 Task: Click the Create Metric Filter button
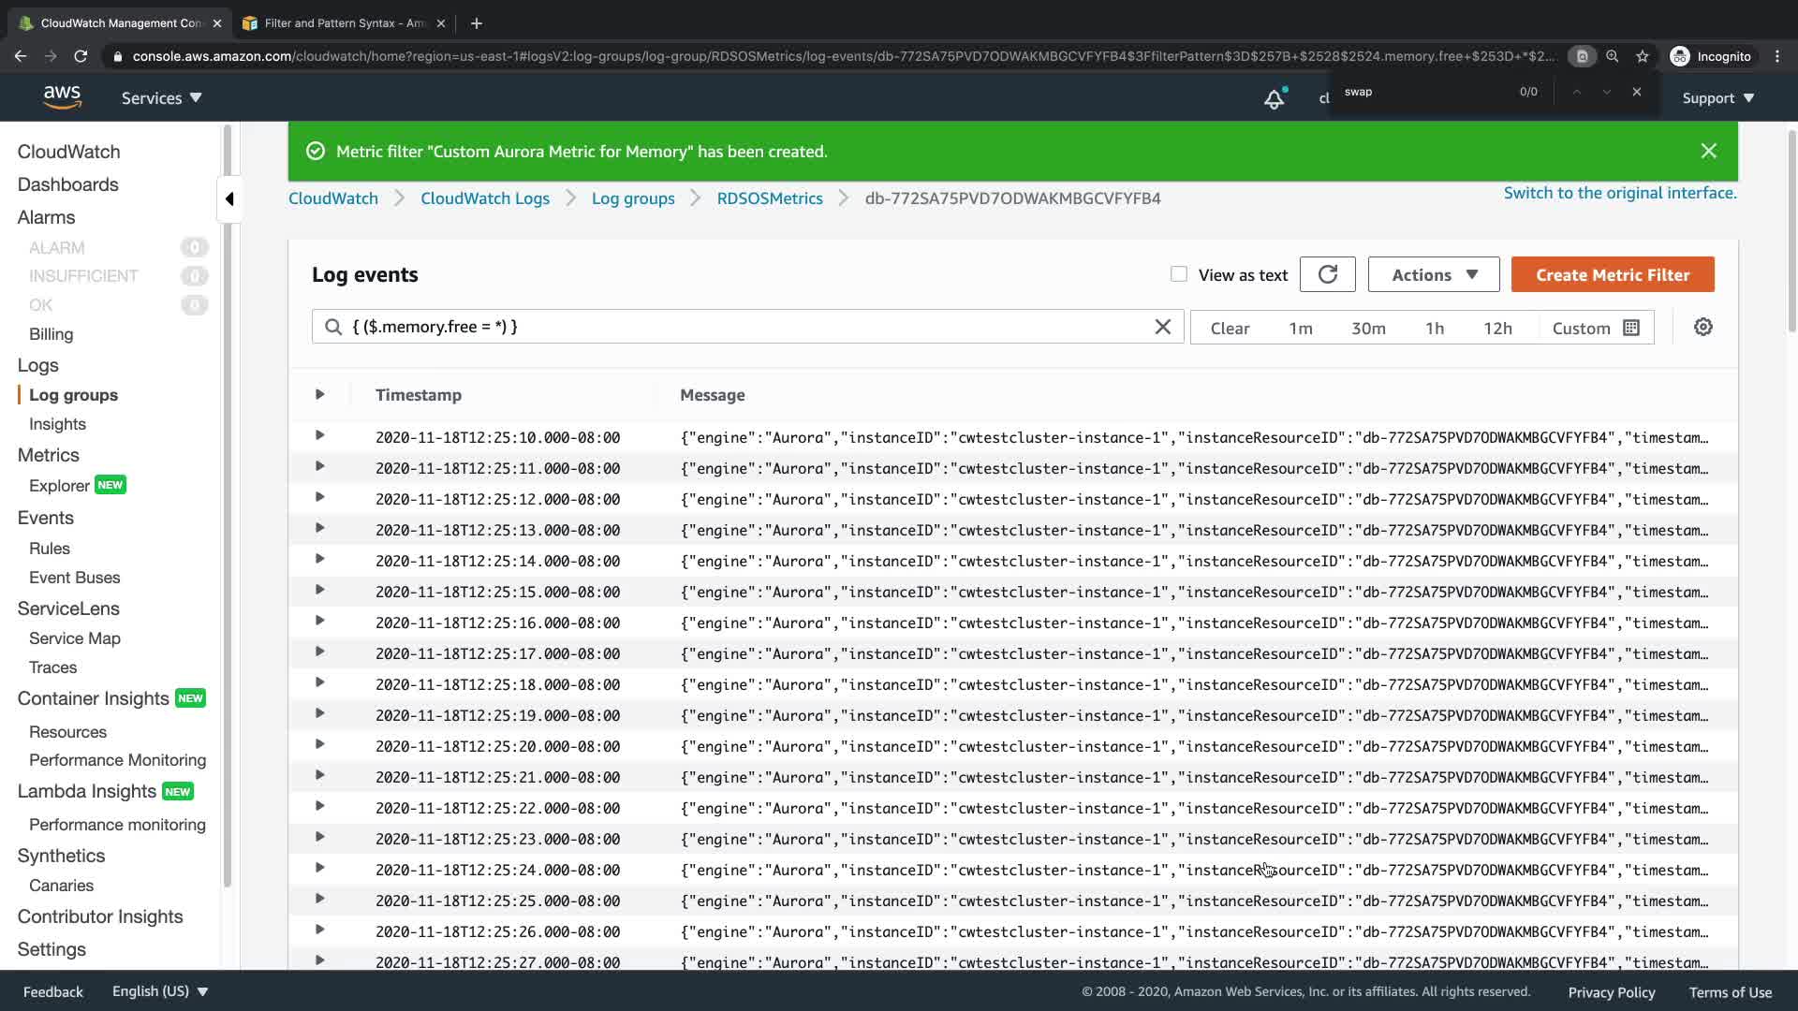pos(1612,274)
